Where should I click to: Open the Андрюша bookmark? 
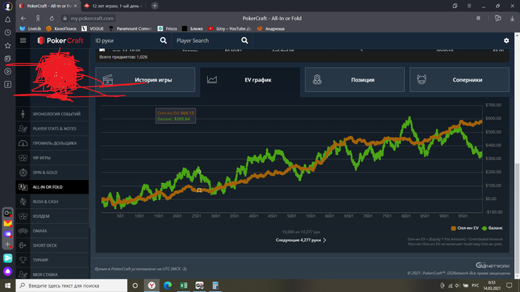(x=271, y=29)
